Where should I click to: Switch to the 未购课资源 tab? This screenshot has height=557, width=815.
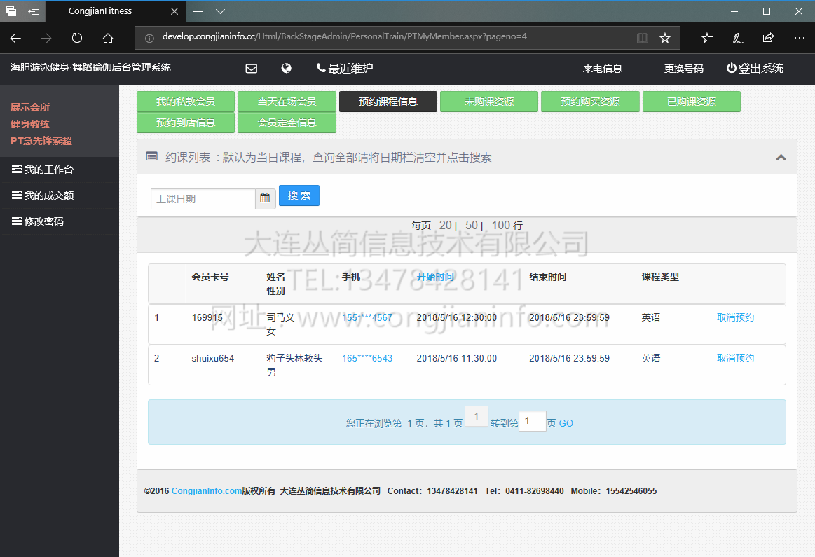tap(489, 102)
